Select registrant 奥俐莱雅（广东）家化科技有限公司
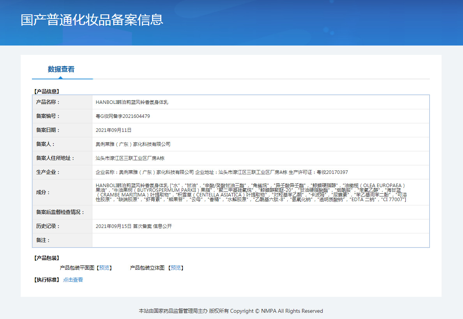The image size is (463, 319). point(133,144)
